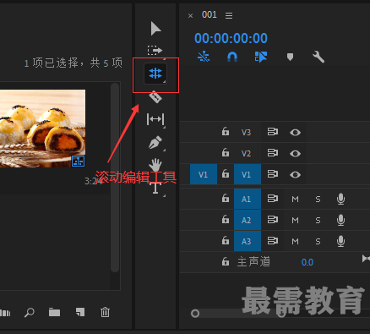Toggle track lock on A1
Image resolution: width=370 pixels, height=334 pixels.
pos(226,199)
